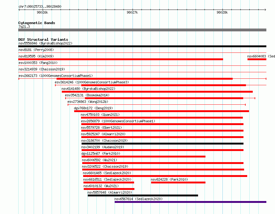Select the nsv6141480 red variant bar

[157, 92]
